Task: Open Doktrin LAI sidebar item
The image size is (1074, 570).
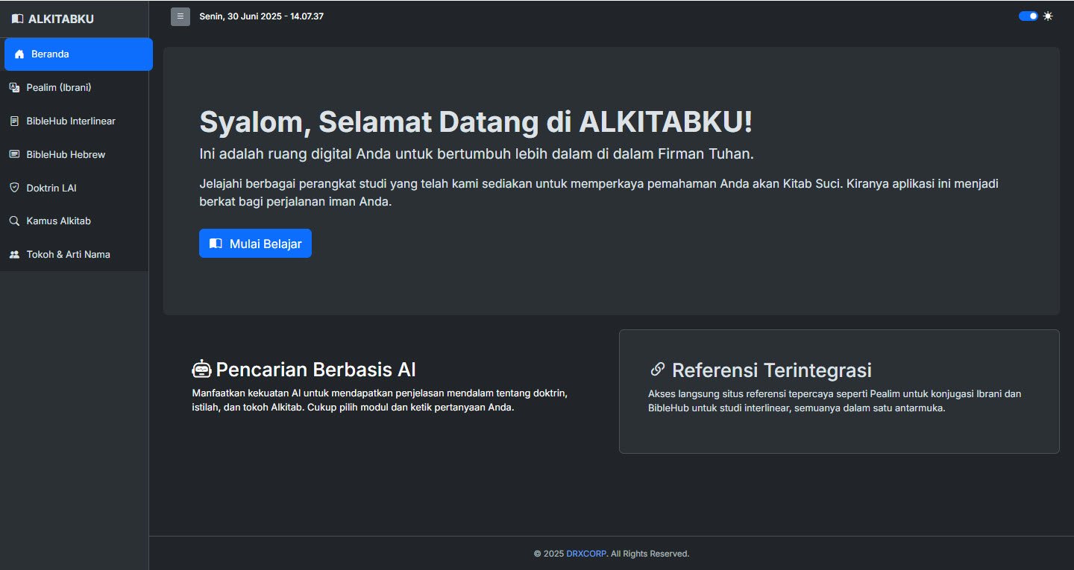Action: 75,188
